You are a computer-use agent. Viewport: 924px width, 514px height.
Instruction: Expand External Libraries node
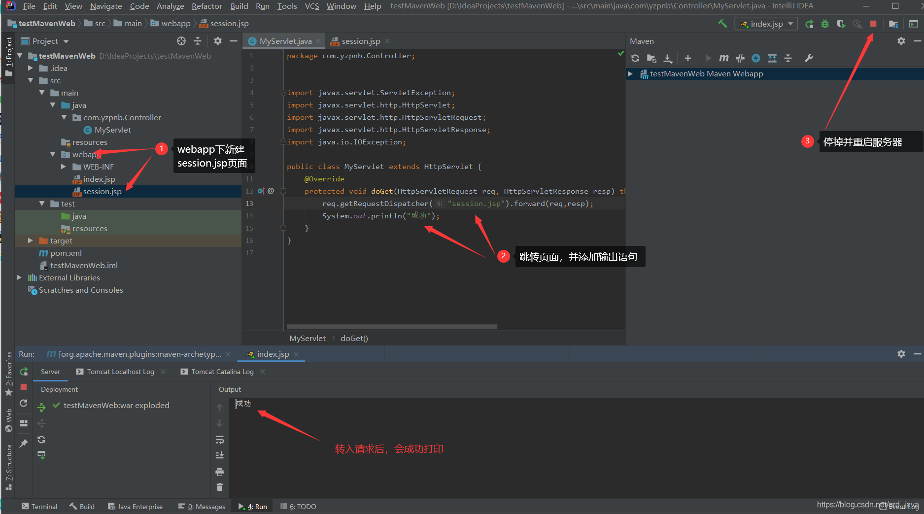pos(19,277)
